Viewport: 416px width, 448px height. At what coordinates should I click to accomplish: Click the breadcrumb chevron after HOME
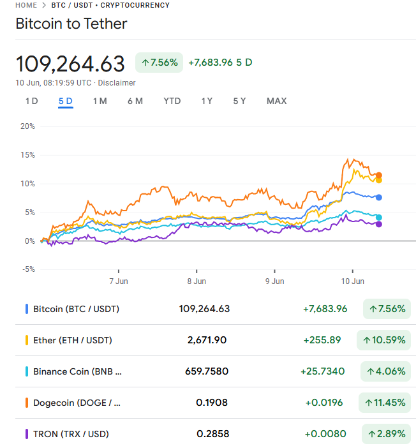[44, 5]
